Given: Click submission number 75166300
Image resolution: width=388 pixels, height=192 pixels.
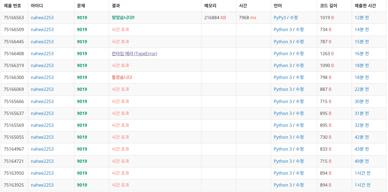Looking at the screenshot, I should click(14, 77).
